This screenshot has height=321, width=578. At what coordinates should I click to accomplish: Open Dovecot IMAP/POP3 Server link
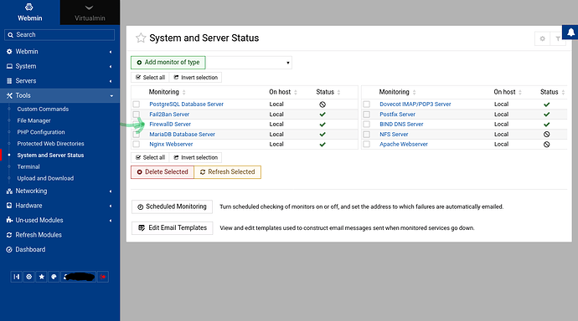pyautogui.click(x=415, y=104)
